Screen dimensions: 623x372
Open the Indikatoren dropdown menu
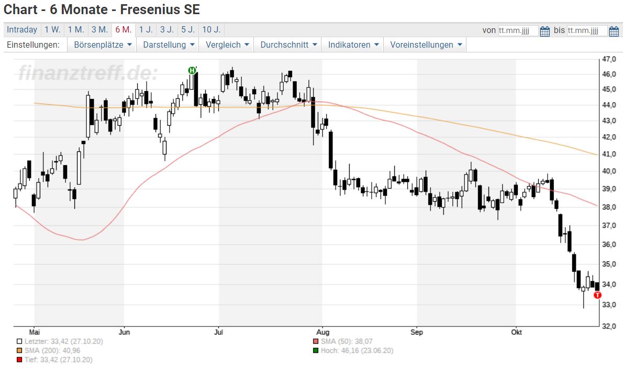pos(353,45)
